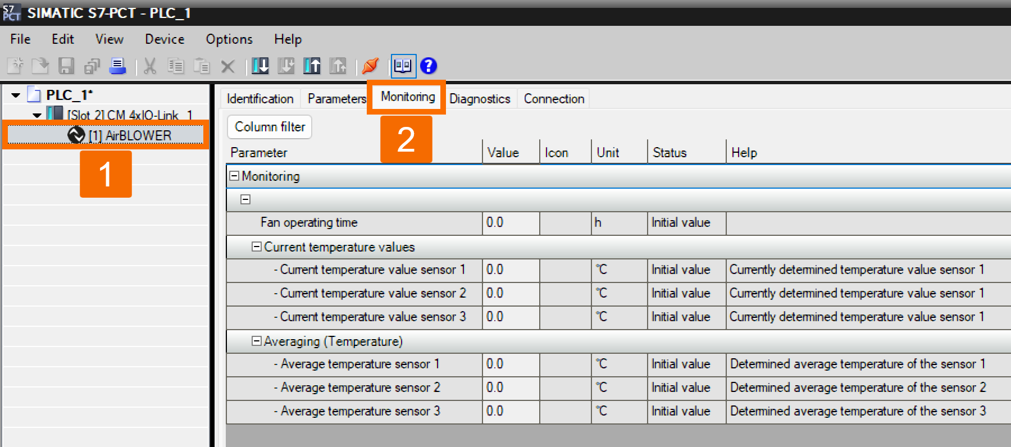
Task: Select PLC_1 label in project tree
Action: [70, 95]
